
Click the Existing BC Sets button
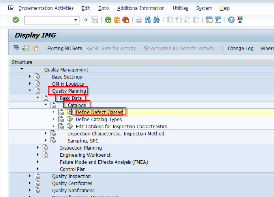64,49
